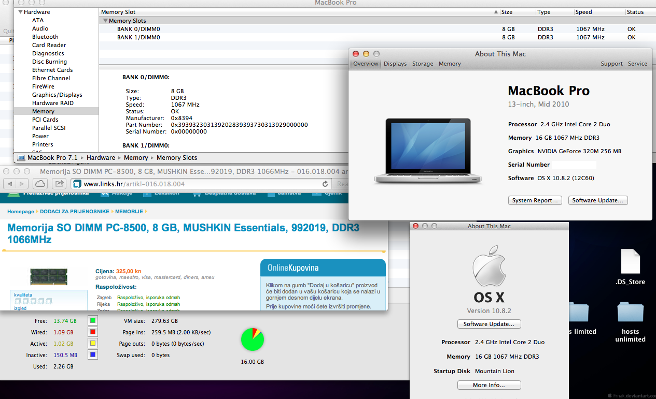656x399 pixels.
Task: Select Disc Burning in Hardware sidebar
Action: [49, 62]
